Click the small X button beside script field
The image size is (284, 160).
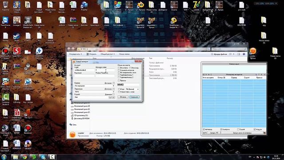114,97
